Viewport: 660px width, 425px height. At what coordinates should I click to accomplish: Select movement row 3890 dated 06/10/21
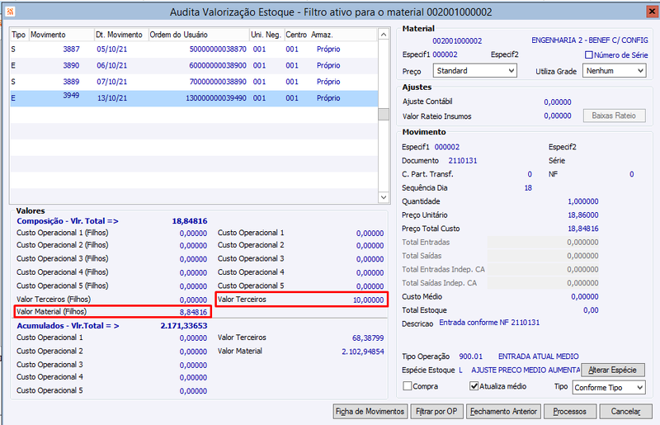coord(194,66)
